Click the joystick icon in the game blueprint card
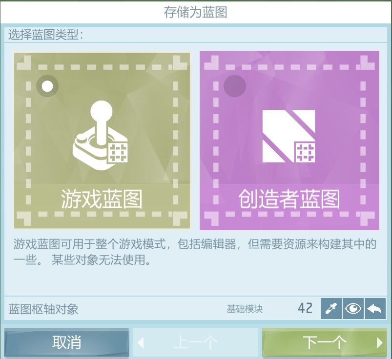This screenshot has width=392, height=359. (101, 136)
